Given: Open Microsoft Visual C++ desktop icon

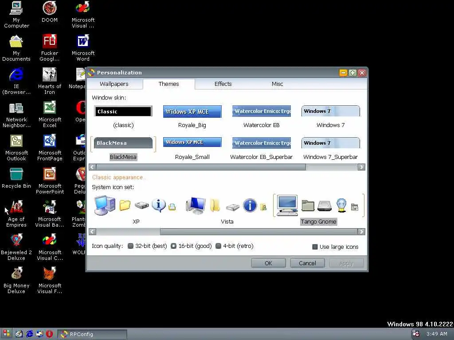Looking at the screenshot, I should (x=50, y=247).
